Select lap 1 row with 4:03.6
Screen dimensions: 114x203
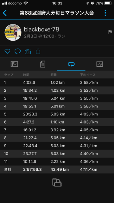pyautogui.click(x=57, y=82)
